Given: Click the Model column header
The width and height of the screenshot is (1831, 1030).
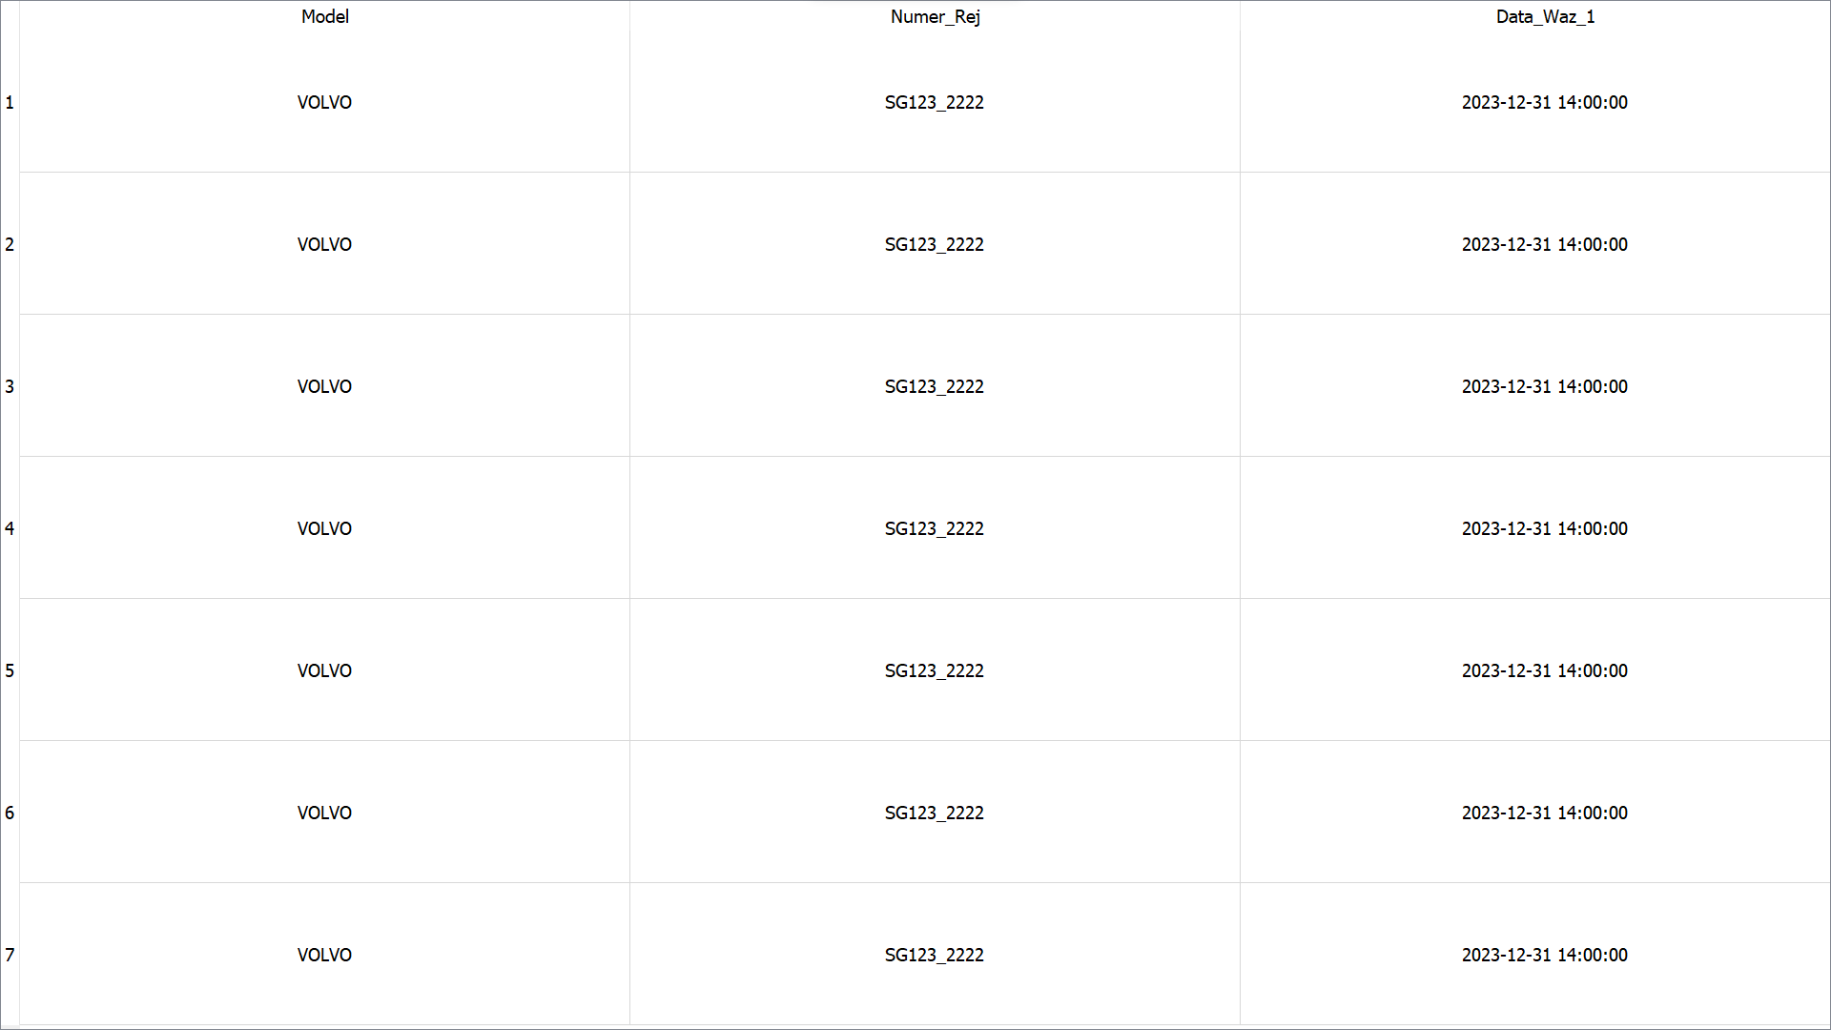Looking at the screenshot, I should pos(324,16).
